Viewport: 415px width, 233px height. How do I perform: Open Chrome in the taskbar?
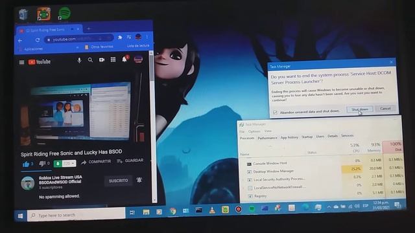[173, 211]
